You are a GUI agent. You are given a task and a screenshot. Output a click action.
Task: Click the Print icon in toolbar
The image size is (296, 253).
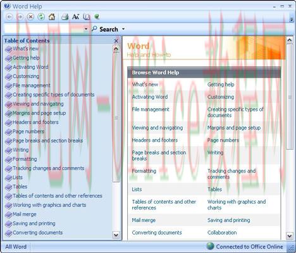tap(65, 17)
